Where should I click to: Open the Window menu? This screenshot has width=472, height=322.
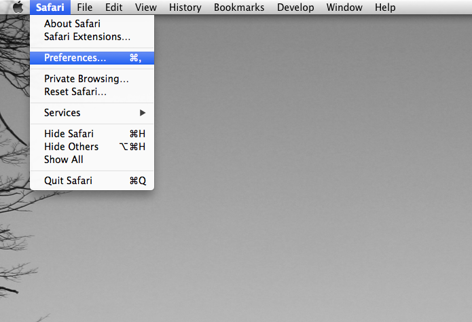point(344,7)
